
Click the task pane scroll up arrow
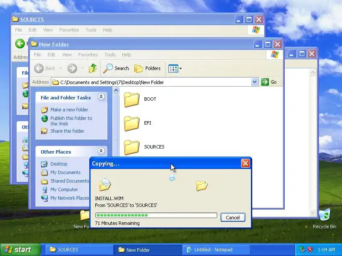click(x=116, y=90)
